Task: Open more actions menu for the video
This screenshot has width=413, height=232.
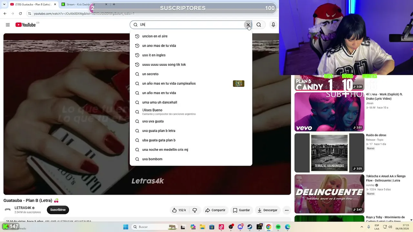Action: [x=287, y=210]
